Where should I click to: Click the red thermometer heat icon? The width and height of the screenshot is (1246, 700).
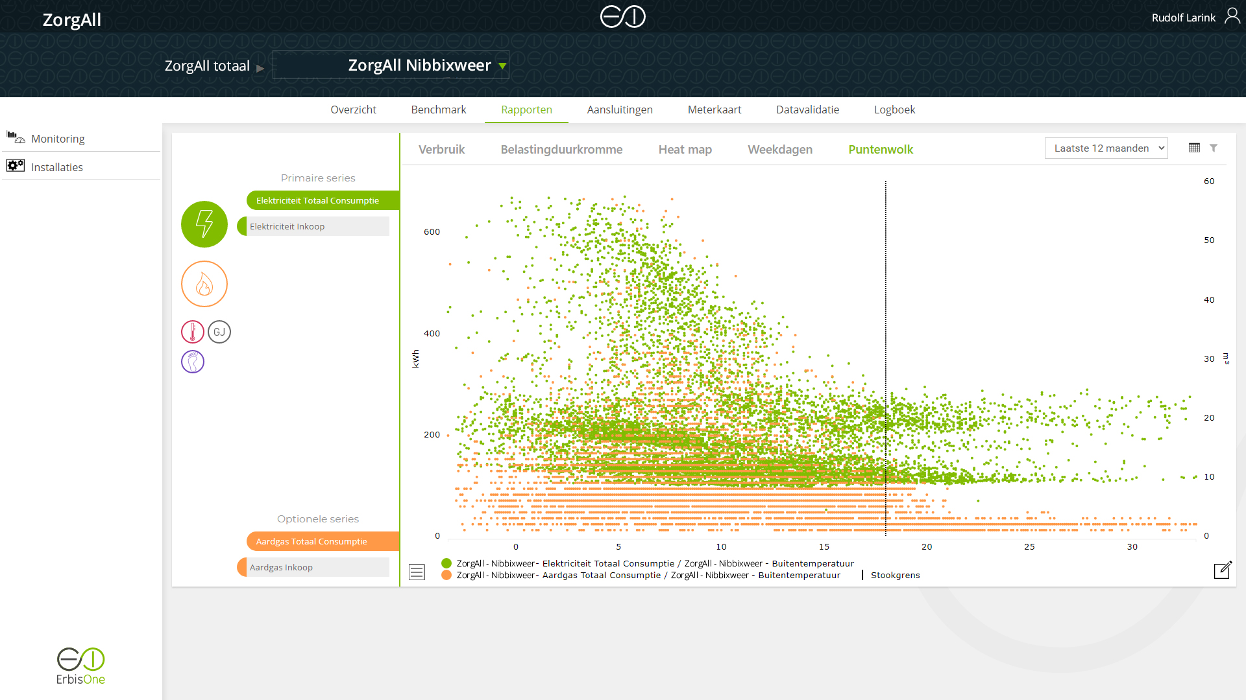[193, 332]
